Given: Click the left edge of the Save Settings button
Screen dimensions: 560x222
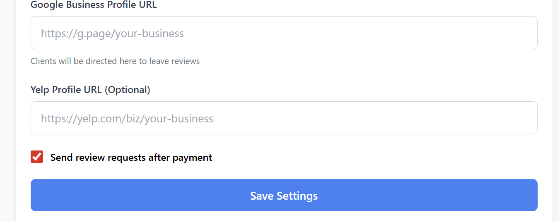Looking at the screenshot, I should (37, 195).
